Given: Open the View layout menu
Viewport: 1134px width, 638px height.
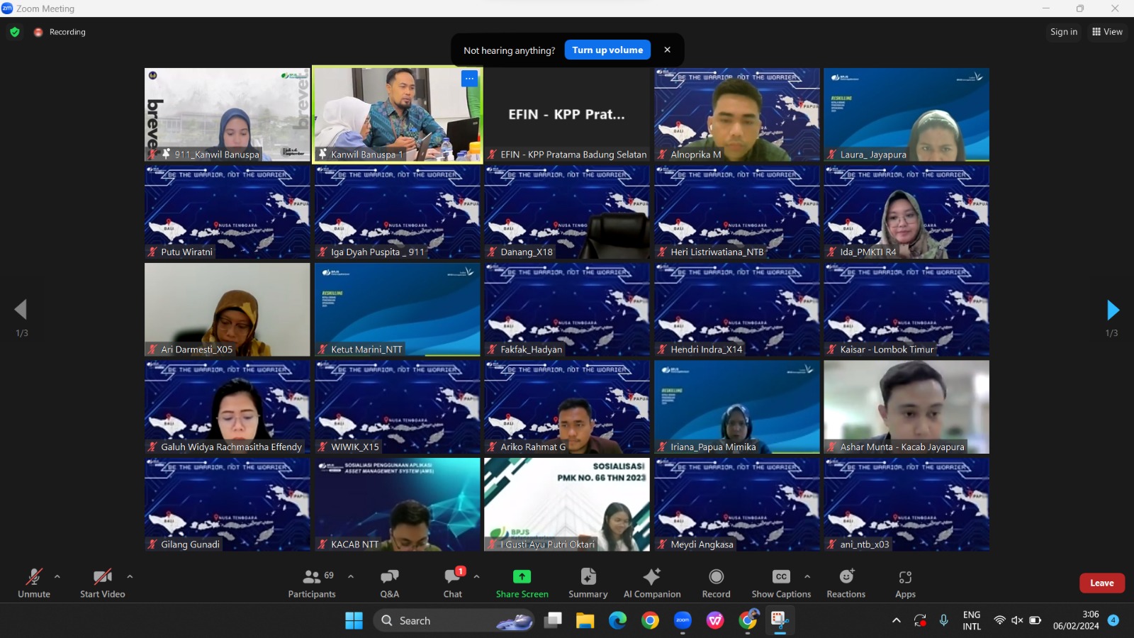Looking at the screenshot, I should [x=1107, y=32].
